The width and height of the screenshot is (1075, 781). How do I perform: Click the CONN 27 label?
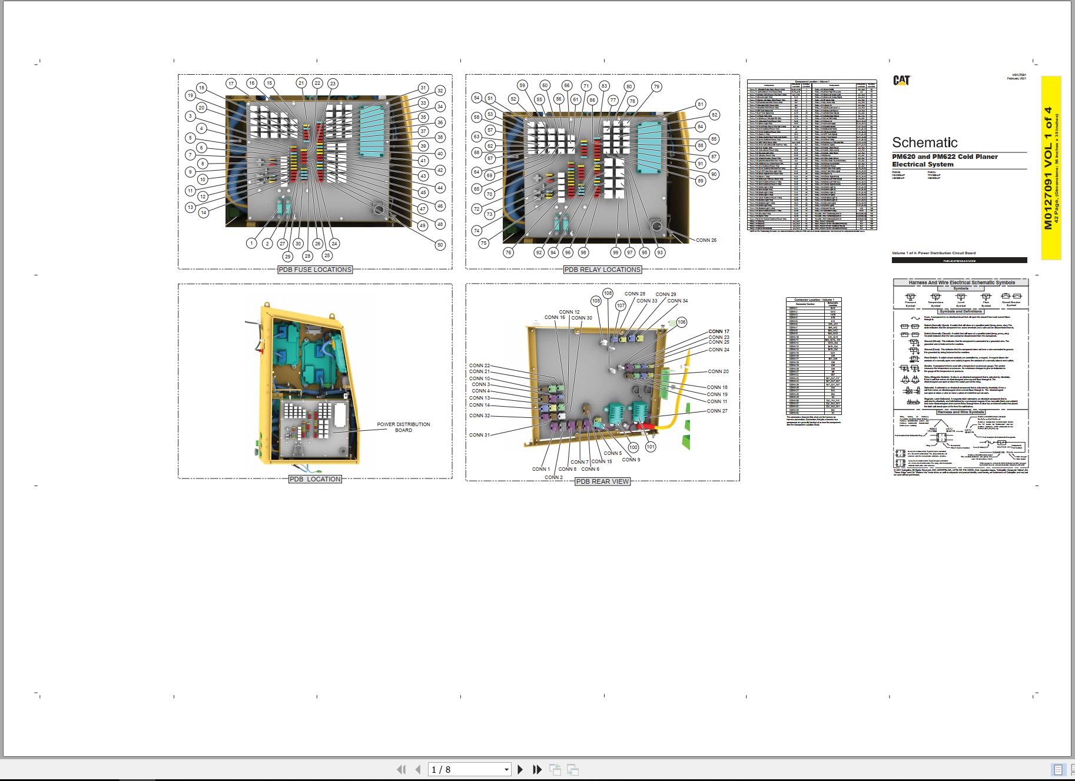tap(717, 411)
